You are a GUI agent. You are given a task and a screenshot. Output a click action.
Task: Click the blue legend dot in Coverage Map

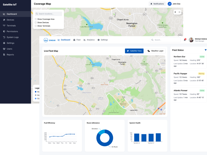pos(36,92)
